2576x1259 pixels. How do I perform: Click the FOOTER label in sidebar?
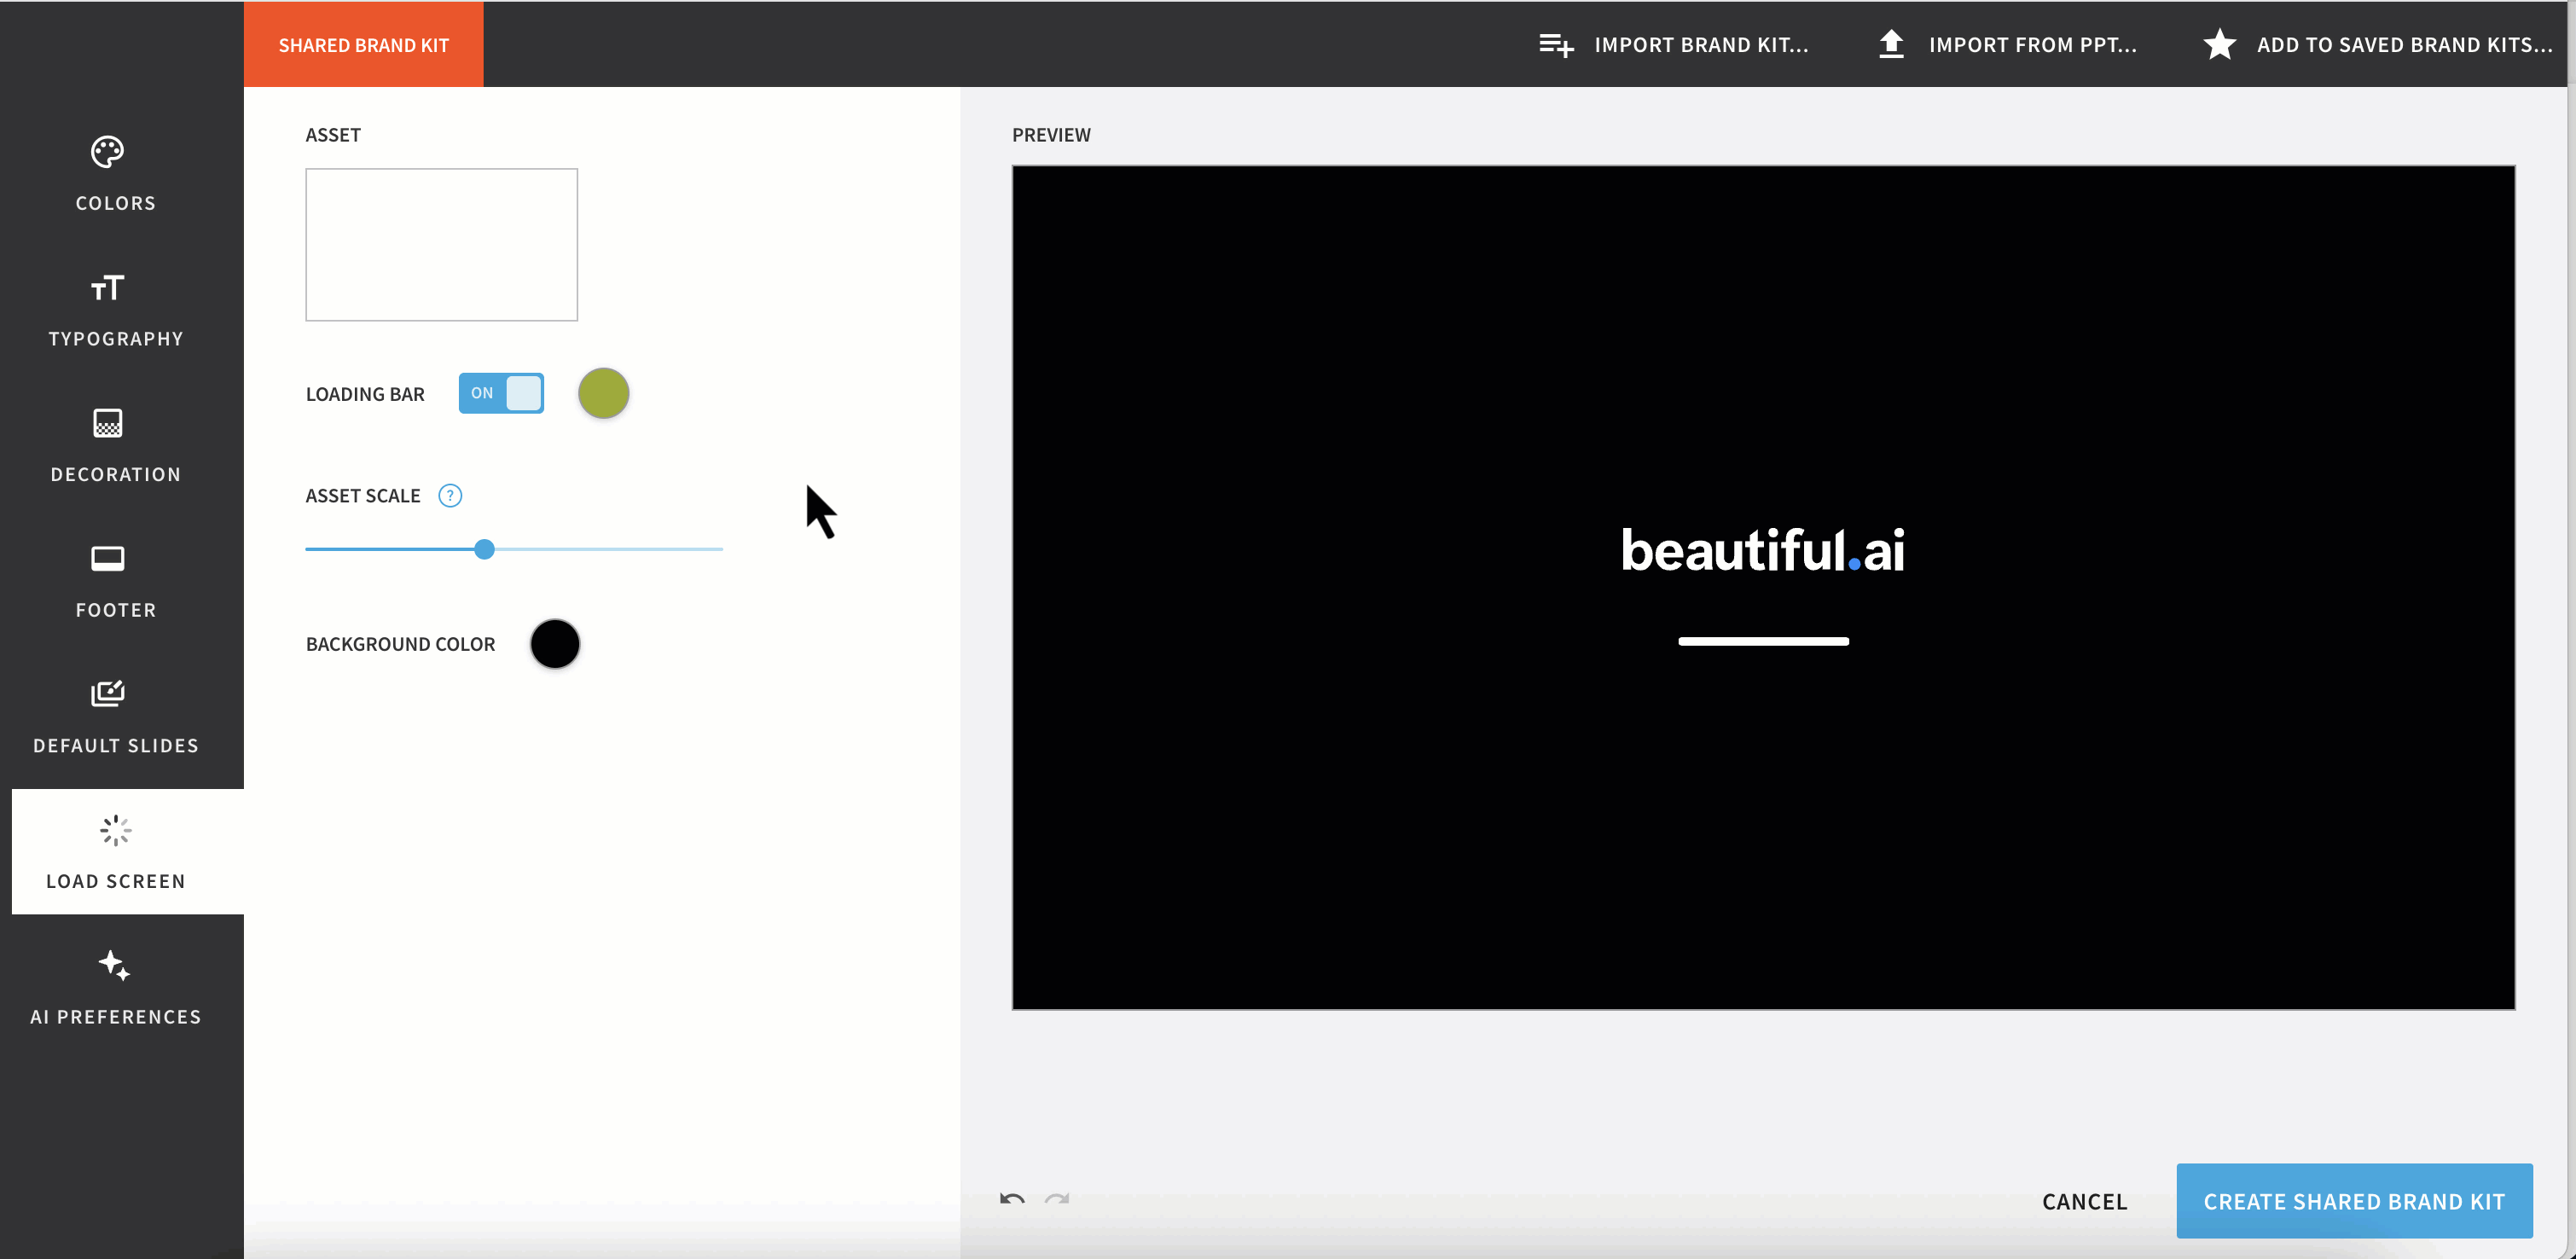(x=116, y=610)
